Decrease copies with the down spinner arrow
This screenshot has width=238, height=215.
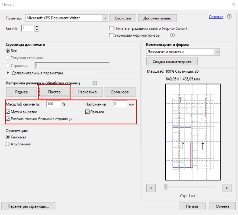point(37,30)
